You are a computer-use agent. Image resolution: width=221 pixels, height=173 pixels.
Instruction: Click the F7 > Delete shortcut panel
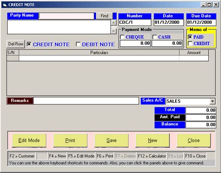[x=125, y=156]
